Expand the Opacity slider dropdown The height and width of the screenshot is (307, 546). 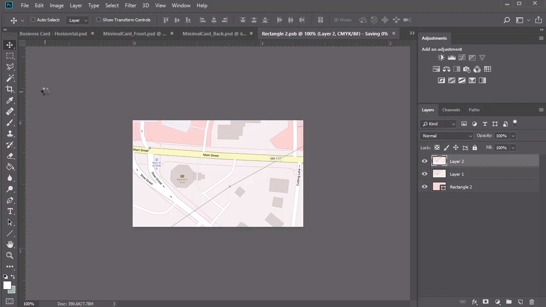(x=513, y=136)
